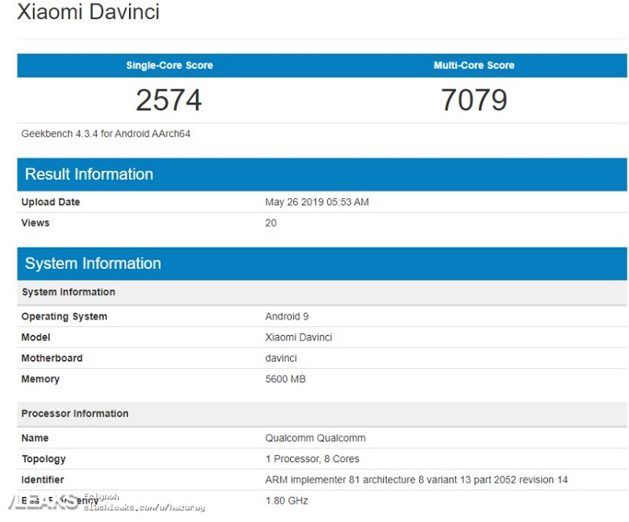The height and width of the screenshot is (522, 629).
Task: Click the views count "20"
Action: 270,222
